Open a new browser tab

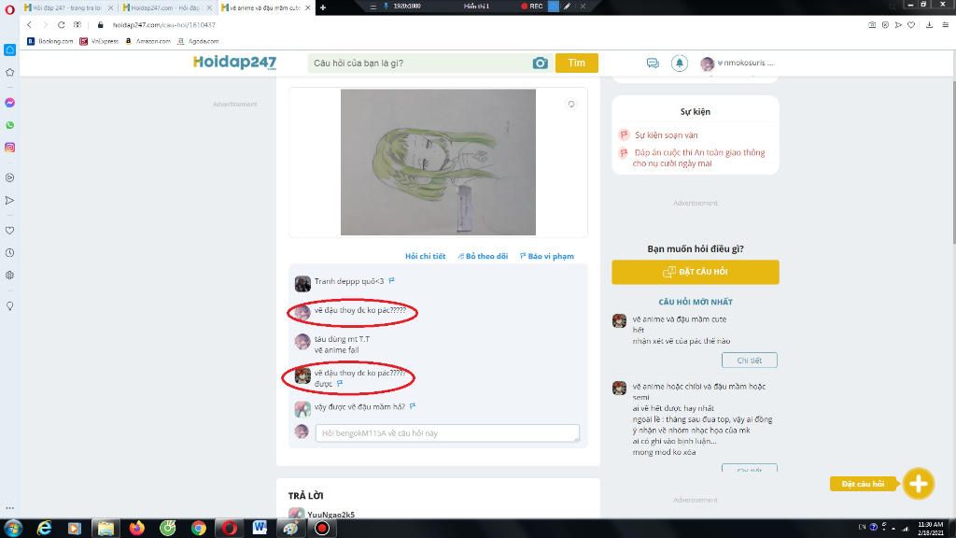[322, 7]
